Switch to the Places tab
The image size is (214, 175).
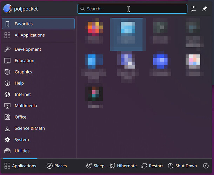56,166
